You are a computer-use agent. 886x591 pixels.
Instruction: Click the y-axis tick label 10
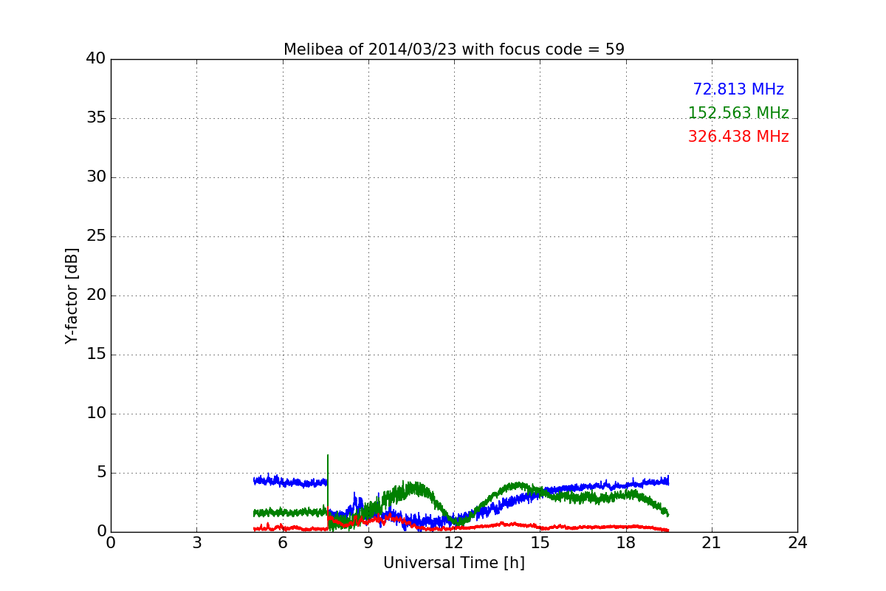coord(96,414)
